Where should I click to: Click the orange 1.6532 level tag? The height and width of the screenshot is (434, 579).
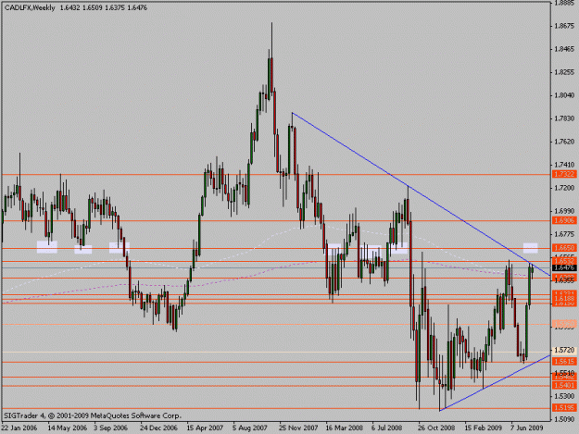564,261
